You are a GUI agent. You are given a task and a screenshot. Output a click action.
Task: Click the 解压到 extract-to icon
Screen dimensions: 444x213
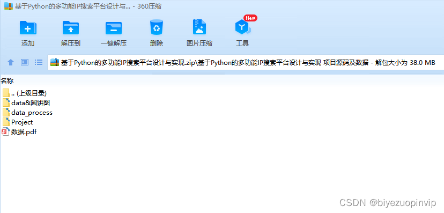[71, 27]
